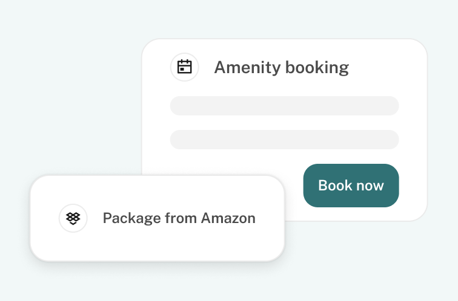The height and width of the screenshot is (301, 458).
Task: Book the amenity using the green button
Action: (351, 186)
